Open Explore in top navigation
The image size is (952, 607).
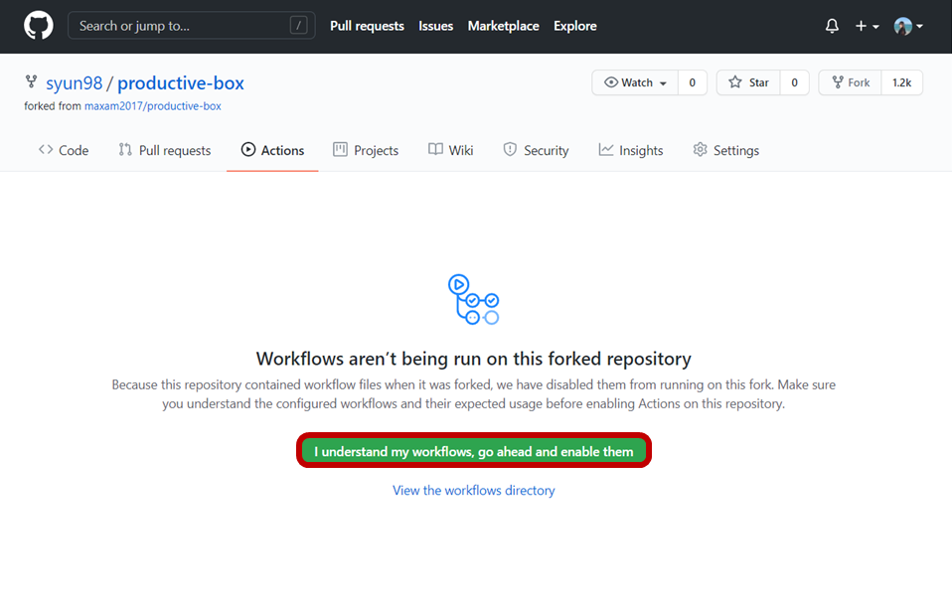575,26
